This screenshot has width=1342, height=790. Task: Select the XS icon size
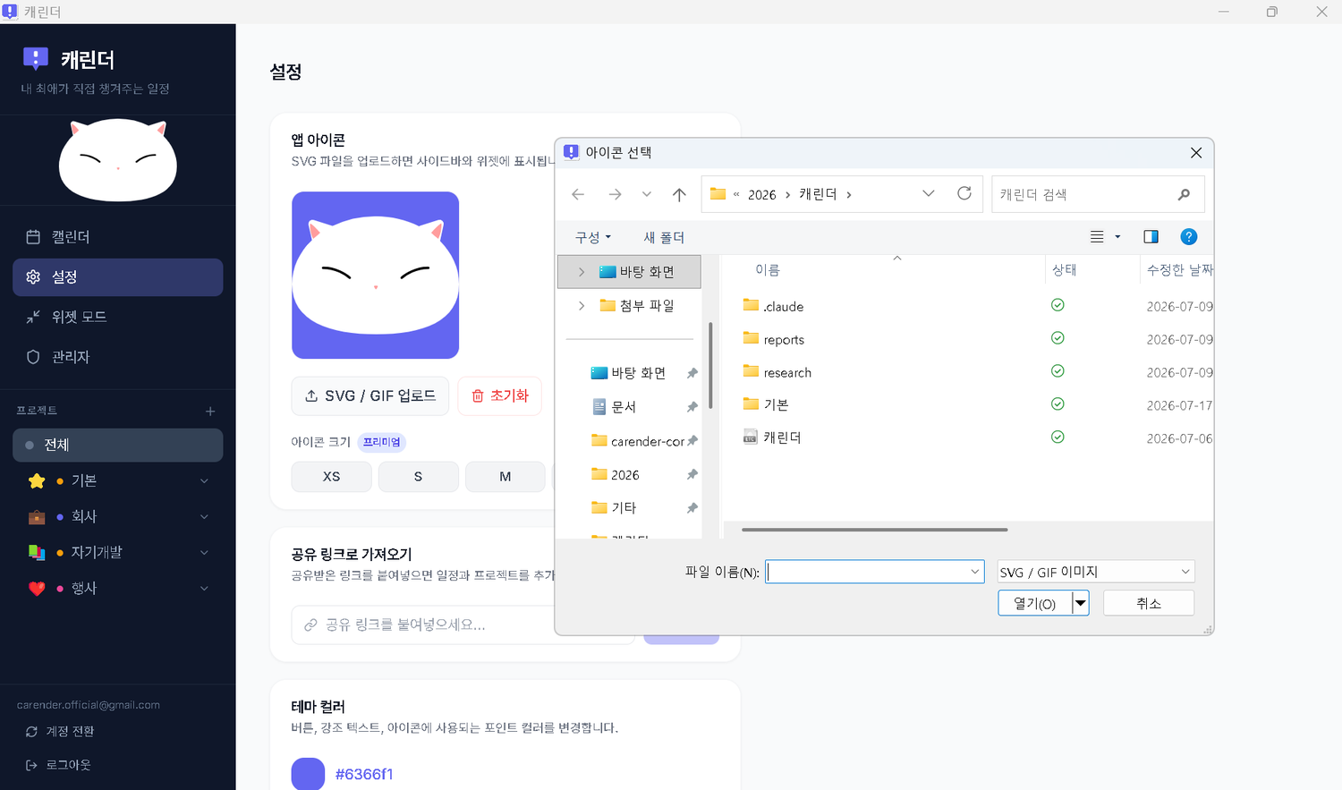[331, 477]
